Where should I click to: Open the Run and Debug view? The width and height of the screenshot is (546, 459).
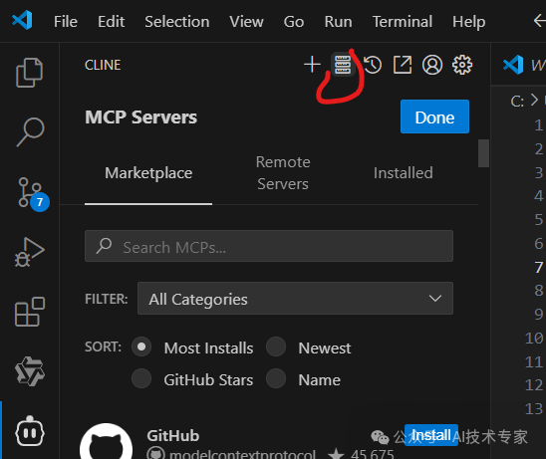tap(30, 252)
